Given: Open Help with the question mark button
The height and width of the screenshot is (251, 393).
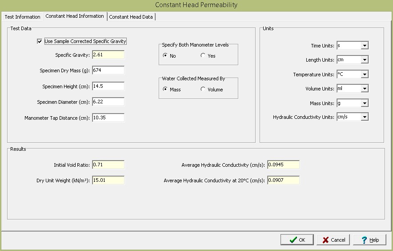Looking at the screenshot, I should tap(369, 240).
